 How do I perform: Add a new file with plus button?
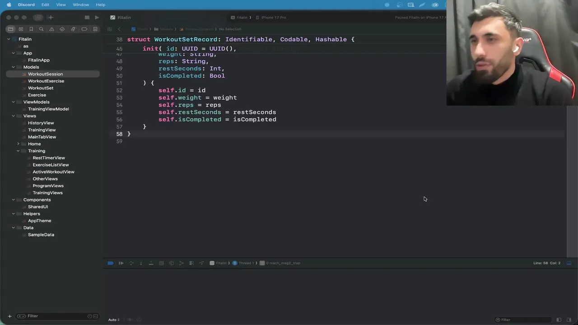(x=9, y=316)
